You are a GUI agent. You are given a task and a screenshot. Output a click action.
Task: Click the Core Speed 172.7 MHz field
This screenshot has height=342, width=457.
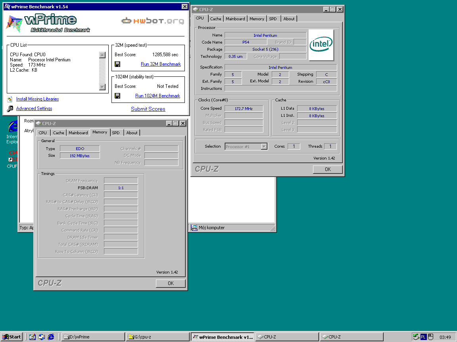(x=244, y=108)
